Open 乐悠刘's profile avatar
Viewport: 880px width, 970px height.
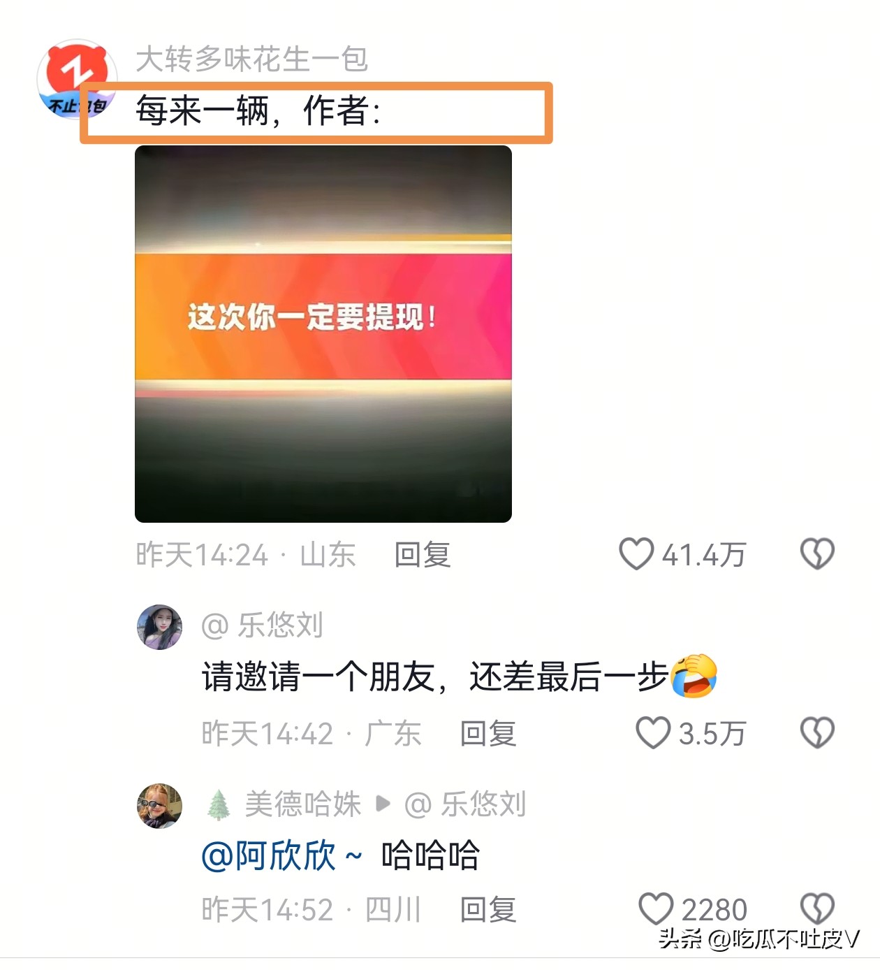(159, 627)
